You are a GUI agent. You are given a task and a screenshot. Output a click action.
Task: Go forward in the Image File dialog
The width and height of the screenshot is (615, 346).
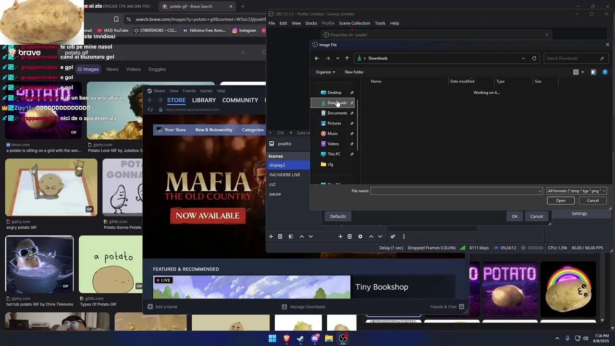pyautogui.click(x=328, y=58)
